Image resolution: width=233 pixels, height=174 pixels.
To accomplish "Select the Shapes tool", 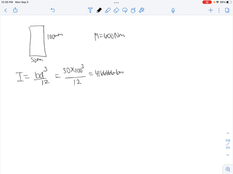I will click(x=133, y=10).
